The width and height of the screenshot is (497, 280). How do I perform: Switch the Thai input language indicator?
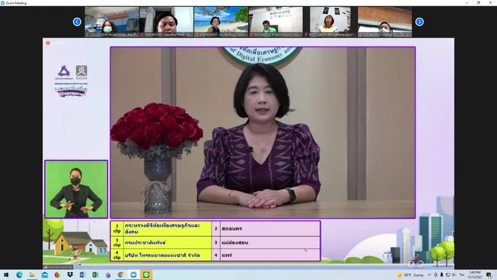click(462, 275)
